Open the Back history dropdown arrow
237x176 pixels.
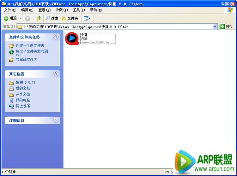(x=21, y=18)
